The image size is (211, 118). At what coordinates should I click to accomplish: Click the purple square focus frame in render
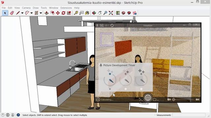[107, 39]
